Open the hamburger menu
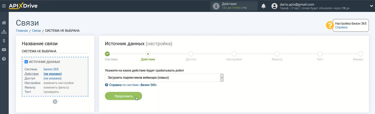Image resolution: width=375 pixels, height=114 pixels. click(4, 6)
